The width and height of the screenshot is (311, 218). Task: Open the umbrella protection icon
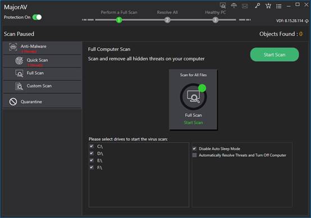(234, 6)
